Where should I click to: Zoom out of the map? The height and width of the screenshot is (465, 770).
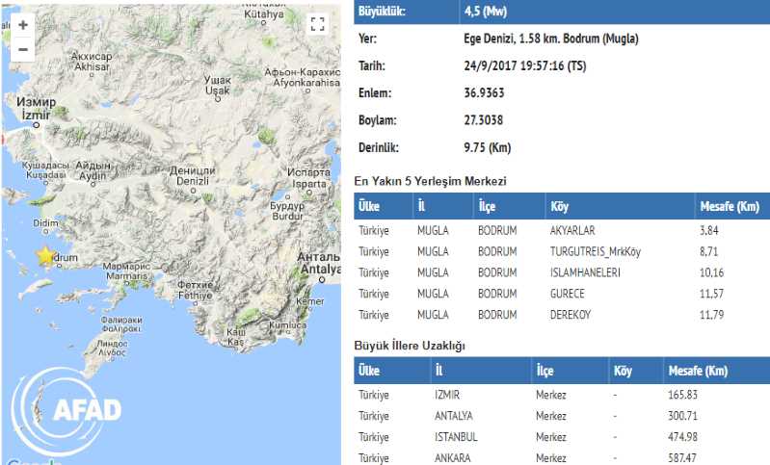point(23,49)
